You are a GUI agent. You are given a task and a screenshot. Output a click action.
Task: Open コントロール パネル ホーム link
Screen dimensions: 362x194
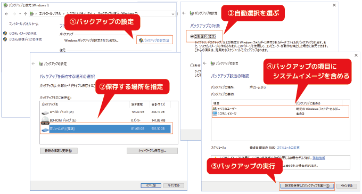click(x=24, y=24)
